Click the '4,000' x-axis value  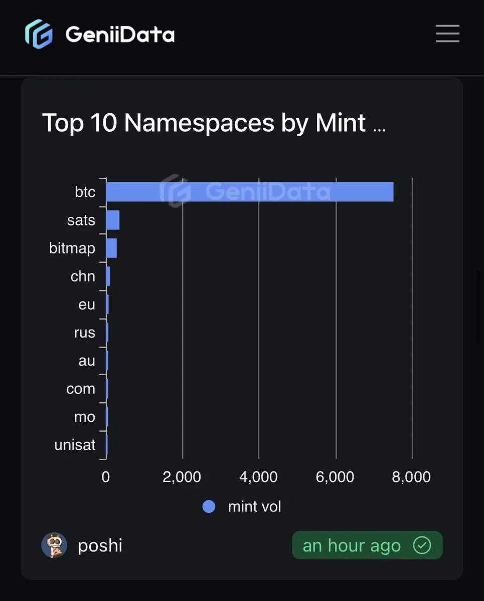click(258, 477)
